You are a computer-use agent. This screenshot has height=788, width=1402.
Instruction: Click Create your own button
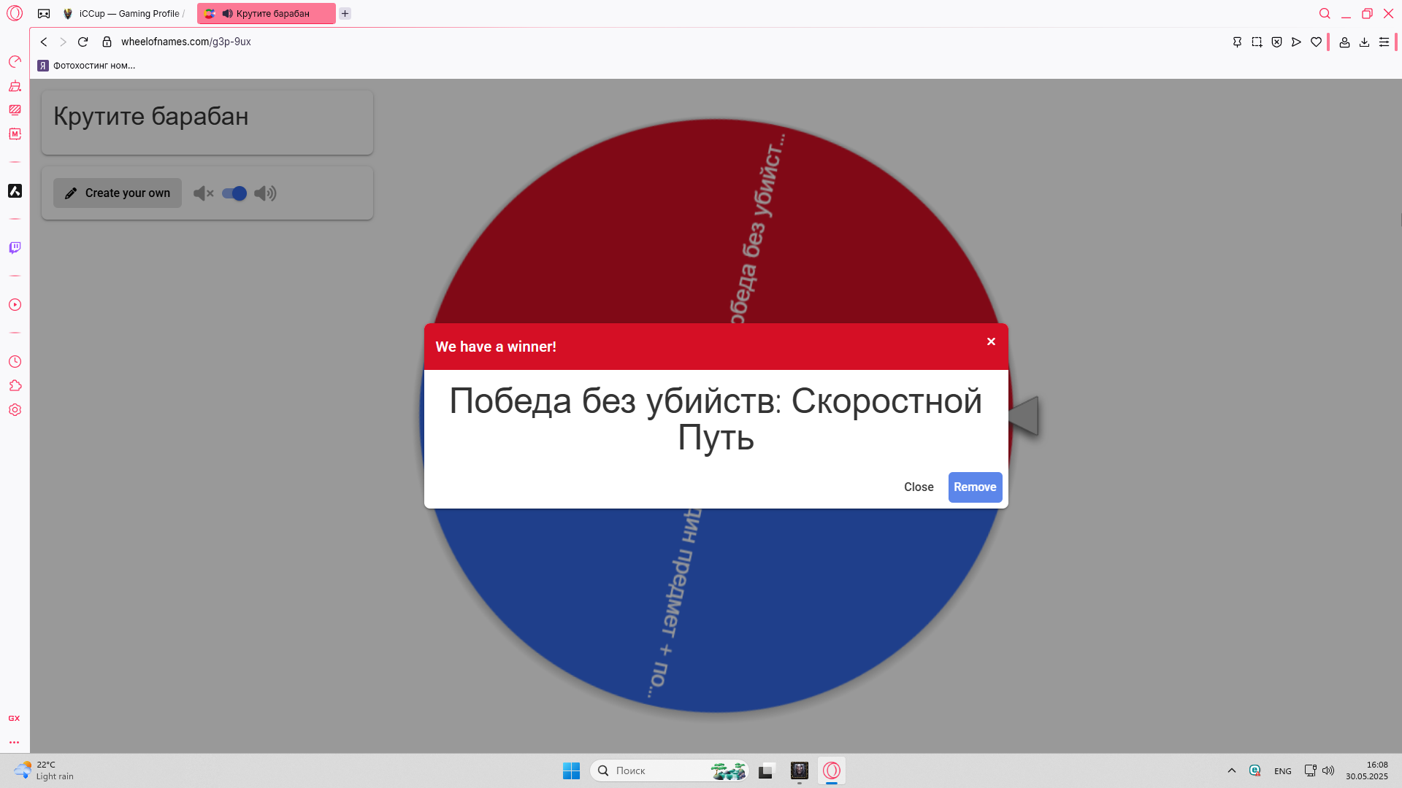[118, 193]
